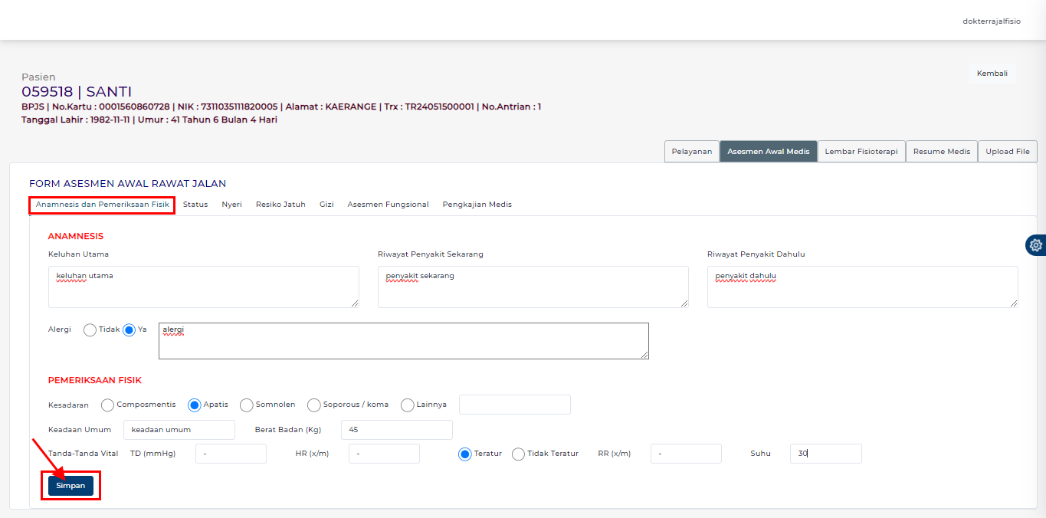Open the settings gear icon
The width and height of the screenshot is (1046, 518).
point(1036,245)
